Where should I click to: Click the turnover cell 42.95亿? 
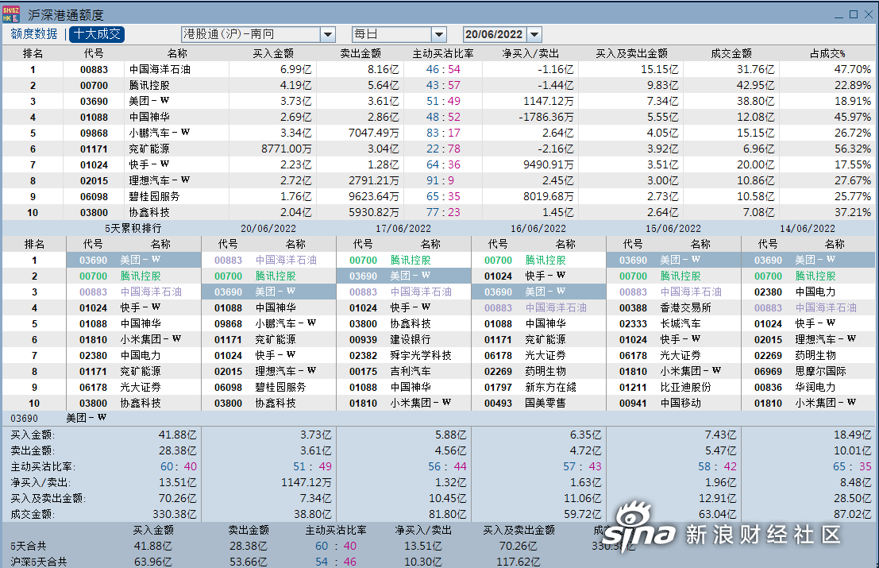point(756,85)
